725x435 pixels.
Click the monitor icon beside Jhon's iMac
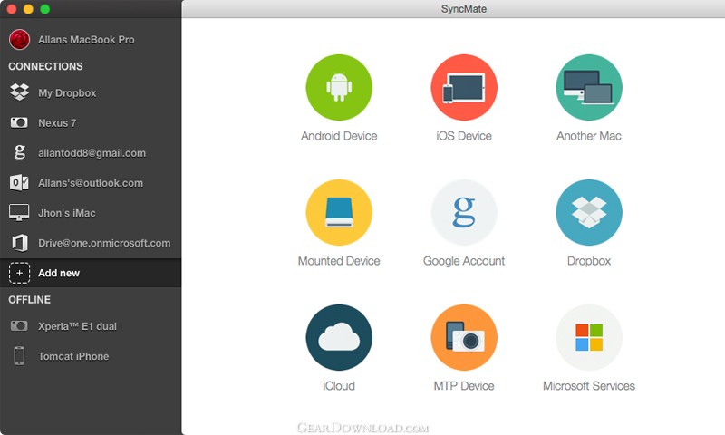(x=19, y=213)
